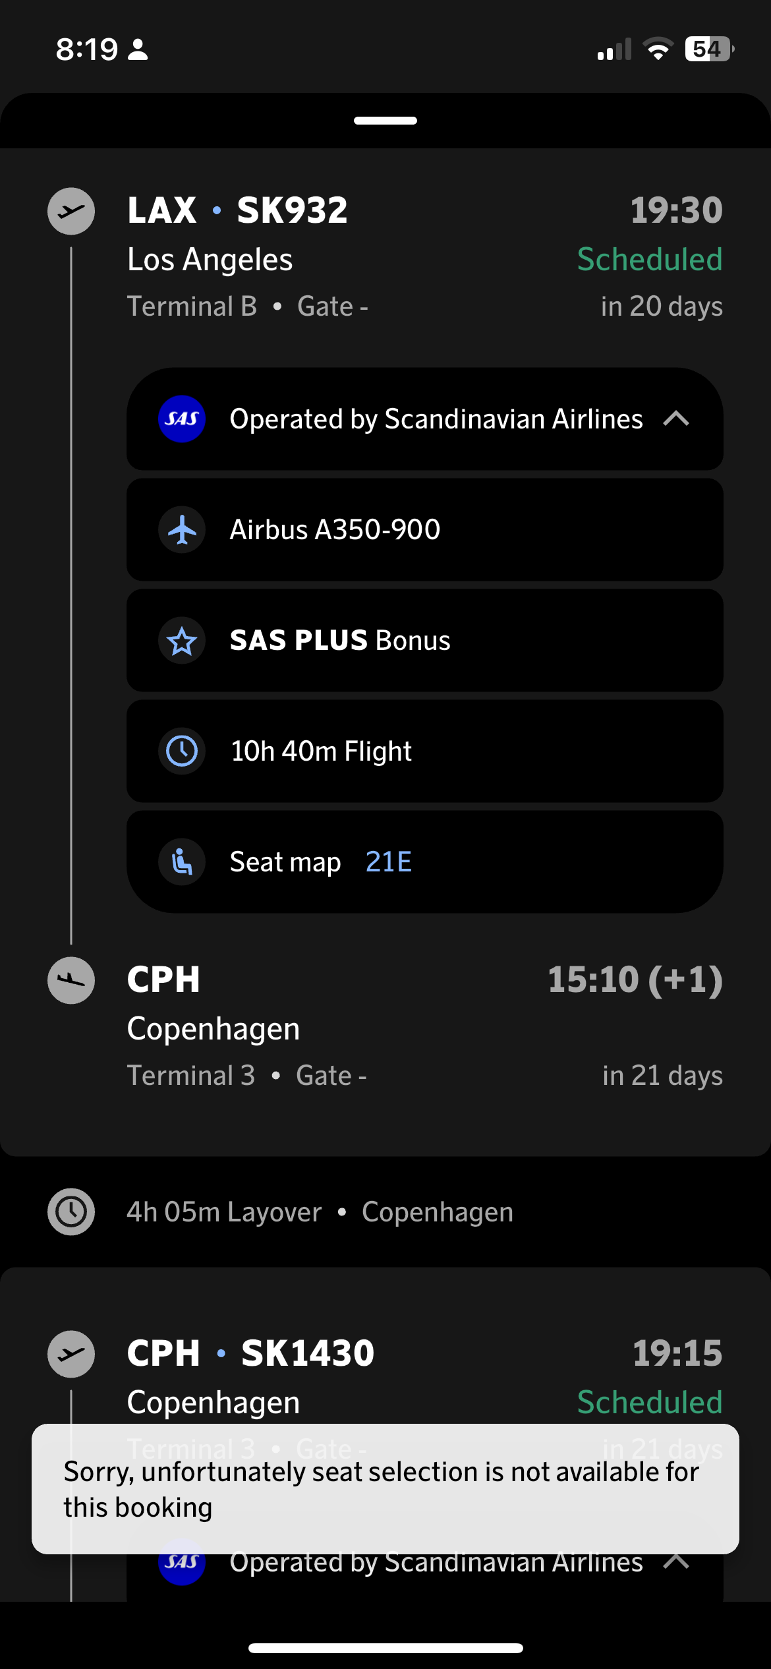Viewport: 771px width, 1669px height.
Task: Tap the SAS airline logo for SK932
Action: (182, 419)
